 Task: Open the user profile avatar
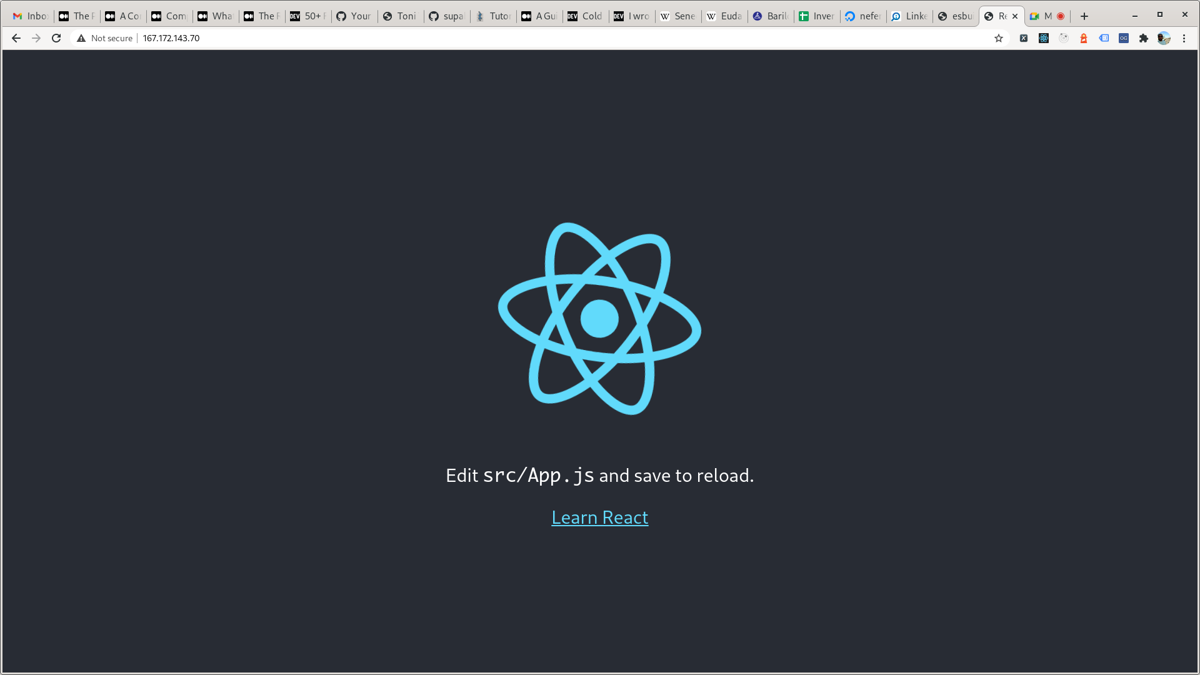tap(1163, 38)
